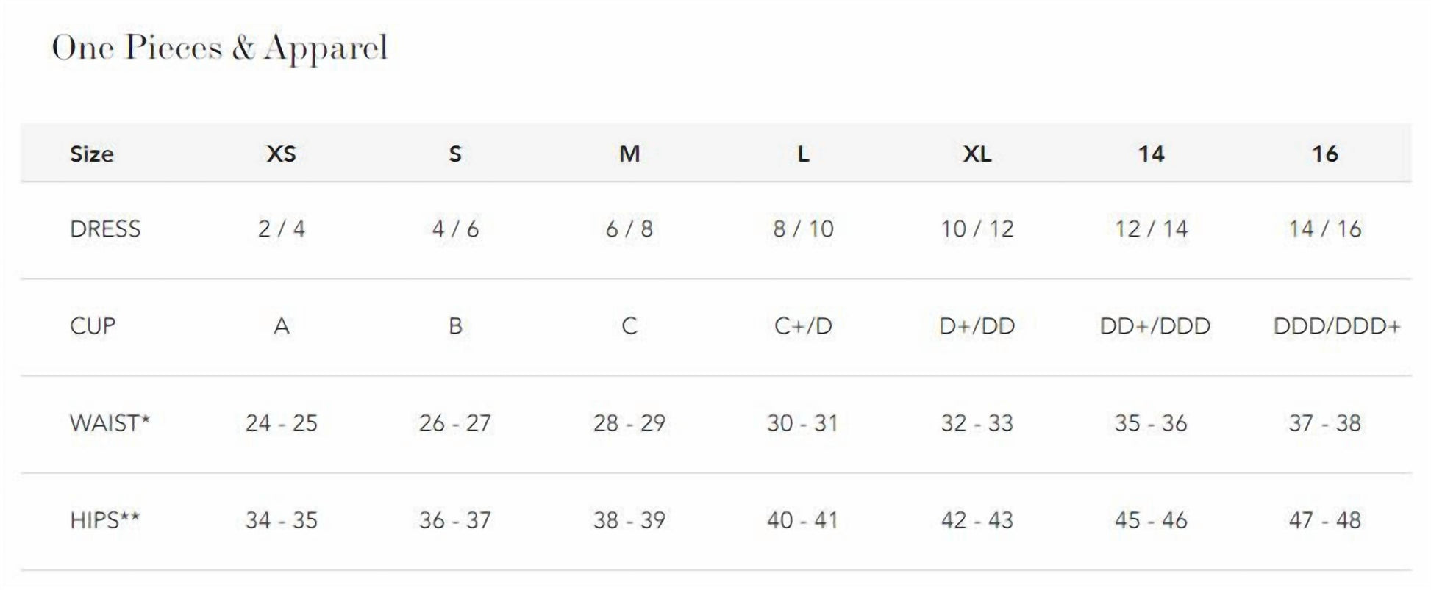
Task: Click the XS dress size 2 / 4
Action: (281, 229)
